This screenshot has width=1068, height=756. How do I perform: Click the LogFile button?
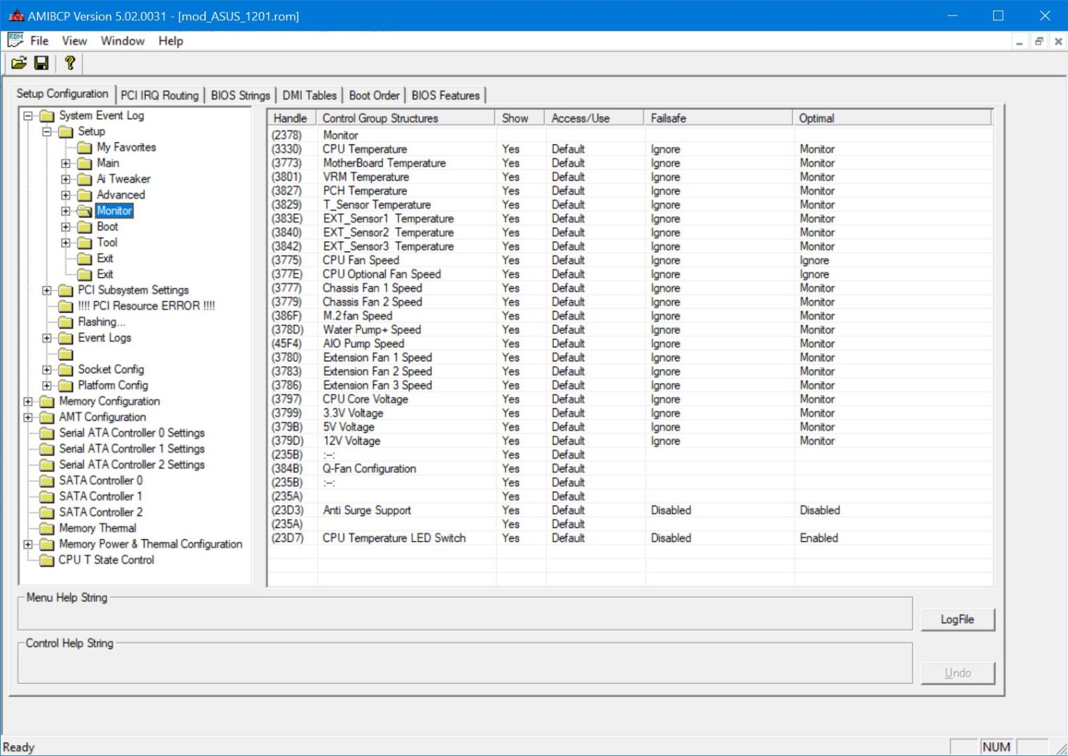pos(957,619)
